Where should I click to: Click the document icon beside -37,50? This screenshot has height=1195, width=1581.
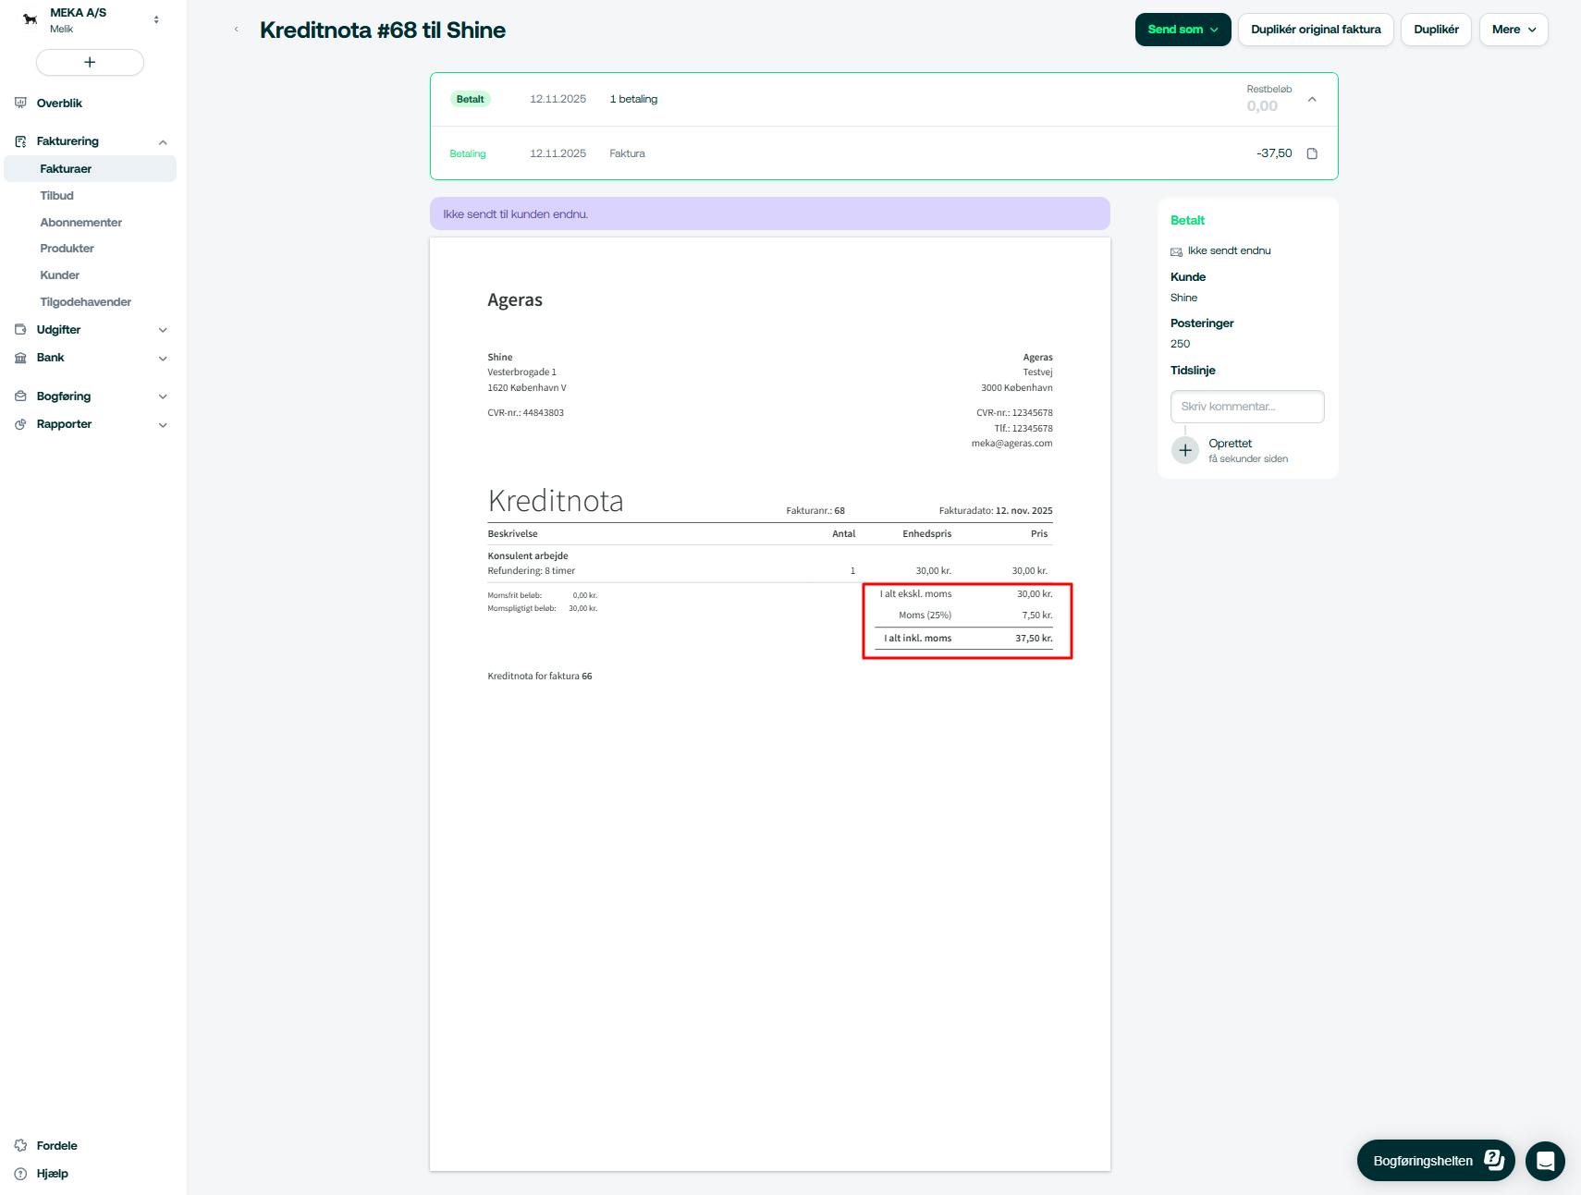[1312, 153]
